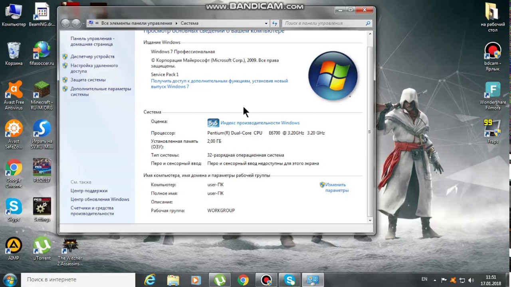
Task: Open PES Settings desktop shortcut
Action: (x=42, y=210)
